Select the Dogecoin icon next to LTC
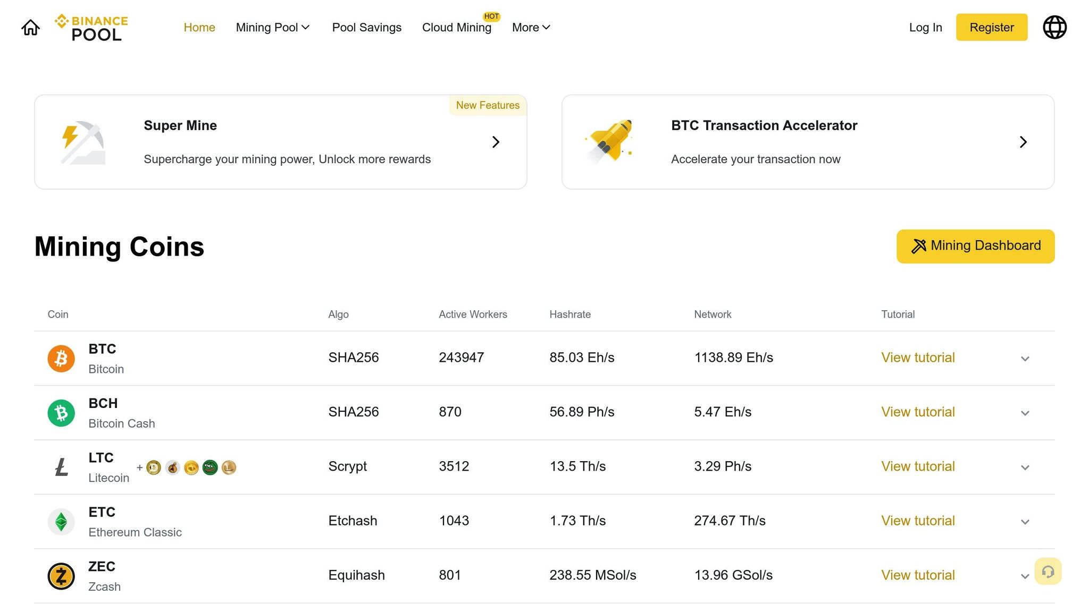1089x612 pixels. (x=153, y=467)
